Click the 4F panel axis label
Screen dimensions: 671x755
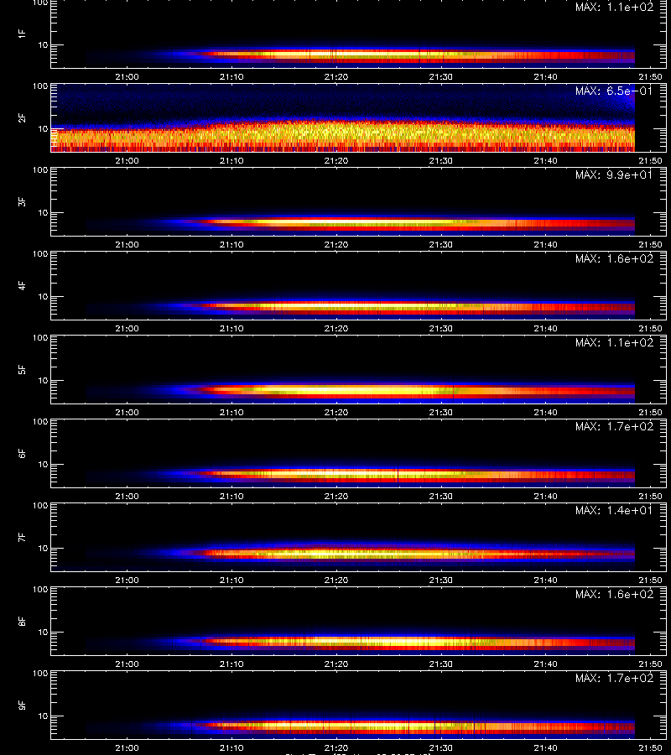tap(22, 285)
